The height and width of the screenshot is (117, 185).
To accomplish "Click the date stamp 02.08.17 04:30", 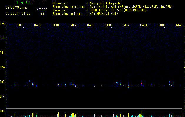I will pos(18,13).
